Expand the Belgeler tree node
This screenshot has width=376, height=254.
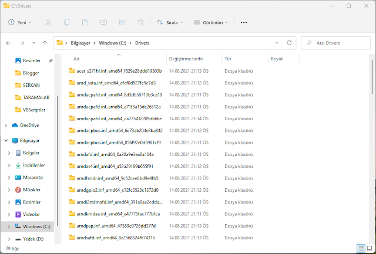[9, 153]
